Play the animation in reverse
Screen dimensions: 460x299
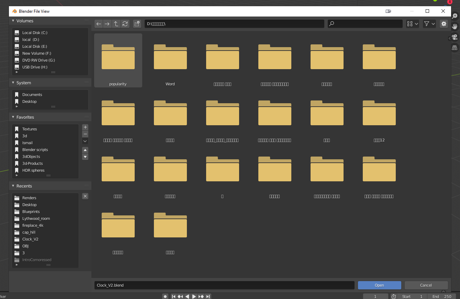tap(187, 296)
